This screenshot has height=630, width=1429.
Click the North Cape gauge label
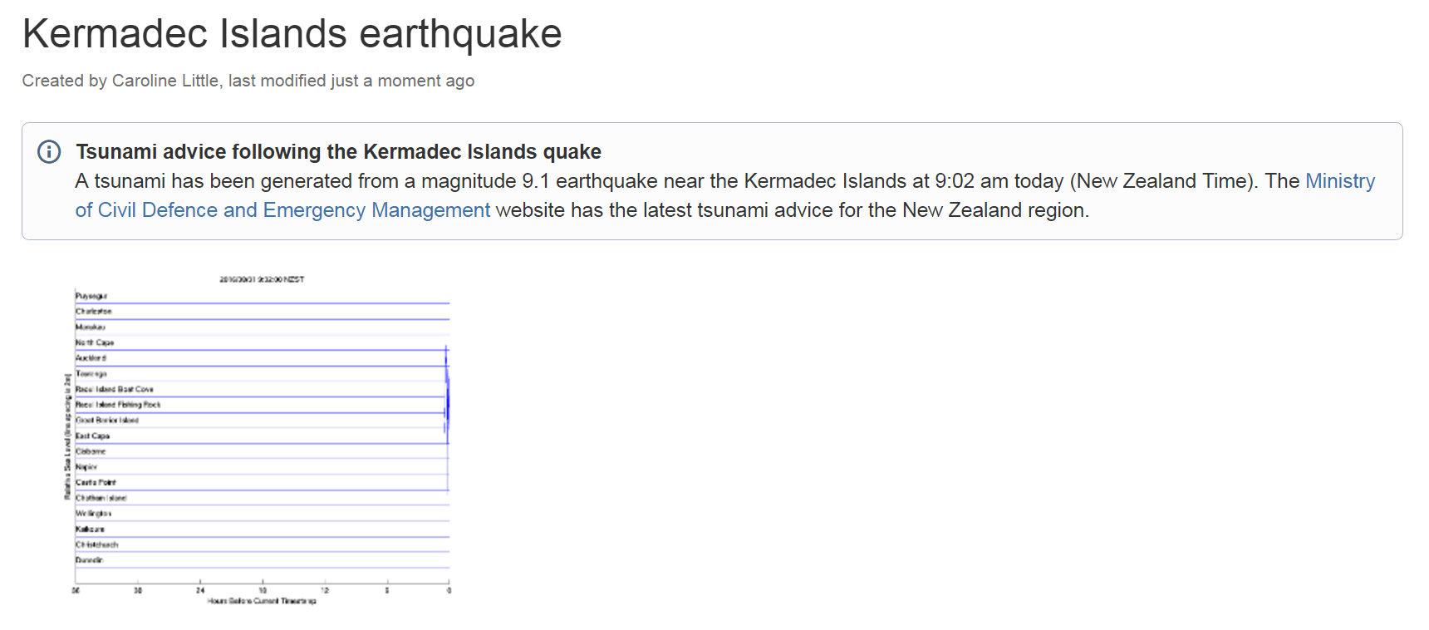[95, 342]
